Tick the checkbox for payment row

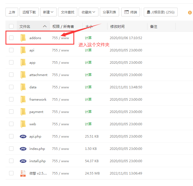coord(11,112)
